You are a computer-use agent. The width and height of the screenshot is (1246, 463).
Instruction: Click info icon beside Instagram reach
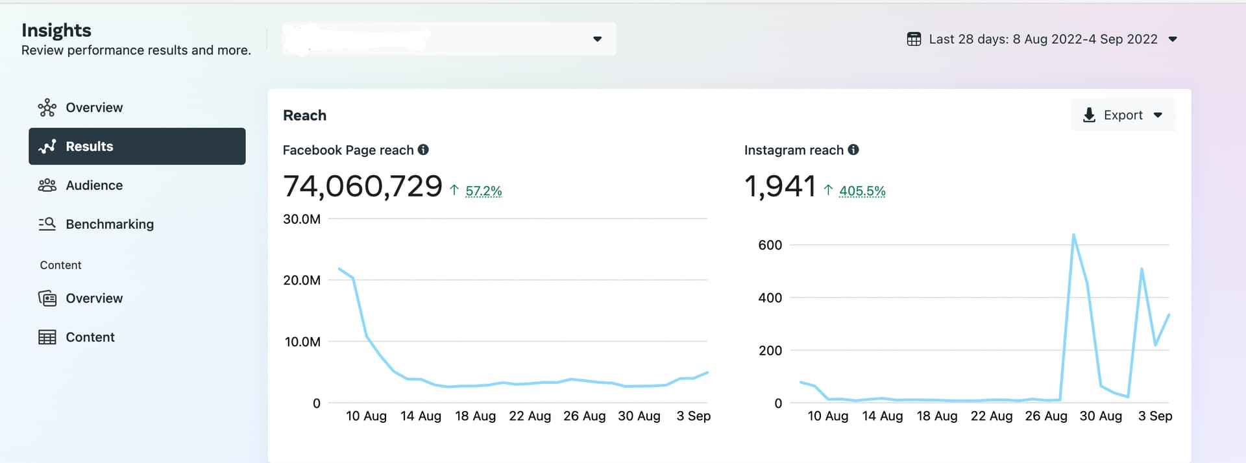[853, 150]
